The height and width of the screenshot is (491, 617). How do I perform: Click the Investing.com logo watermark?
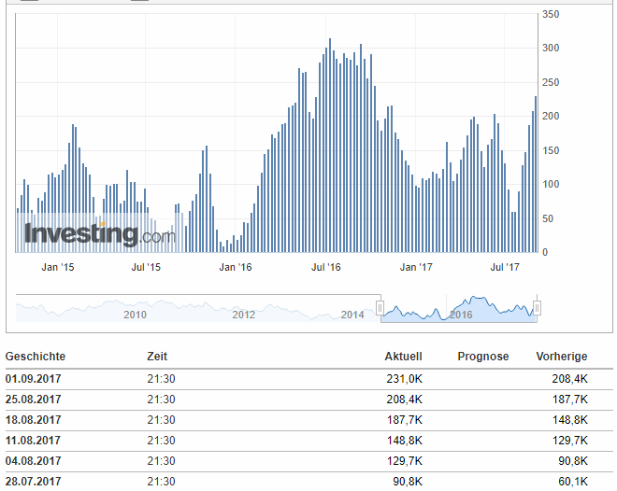click(99, 233)
